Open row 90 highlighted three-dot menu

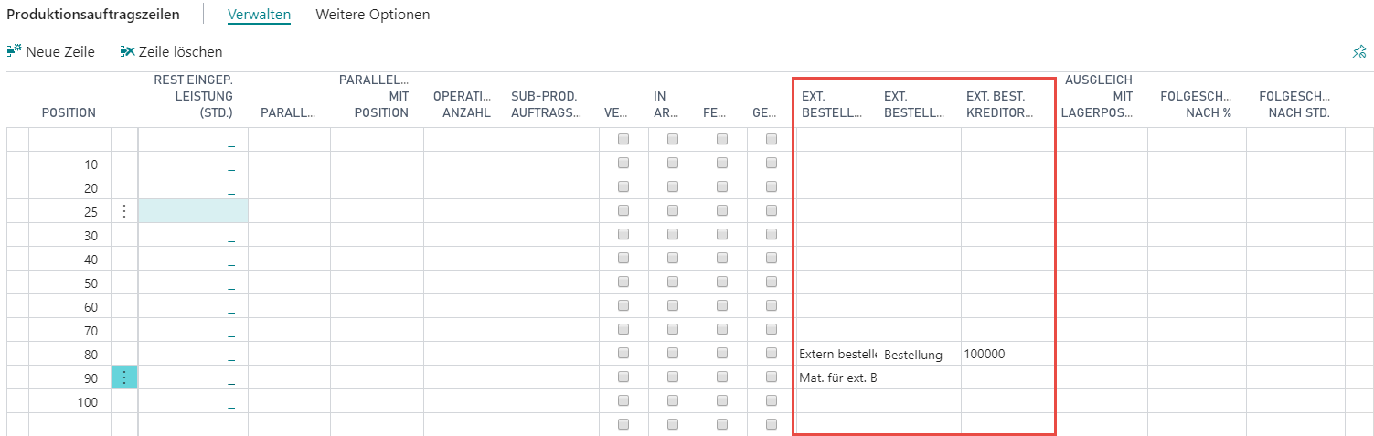(x=124, y=378)
